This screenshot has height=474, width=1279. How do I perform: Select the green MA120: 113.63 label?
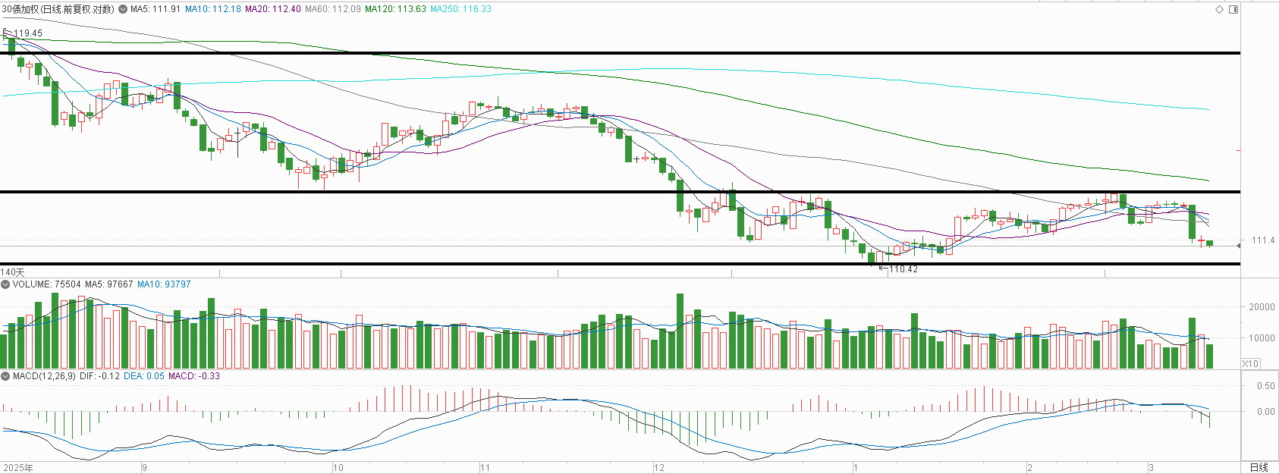[395, 9]
